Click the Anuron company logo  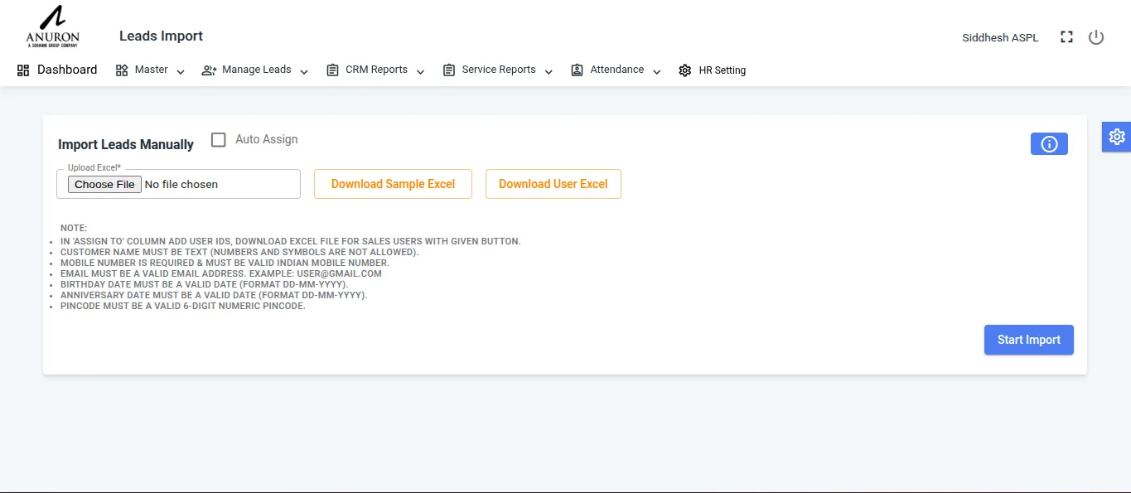pyautogui.click(x=52, y=27)
